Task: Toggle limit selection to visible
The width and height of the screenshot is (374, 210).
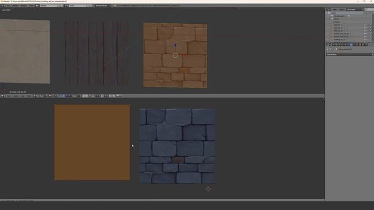Action: click(93, 96)
